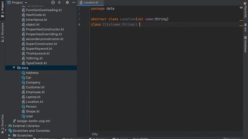Screen dimensions: 248x139
Task: Open FunctionOverloading.kt file
Action: 44,10
